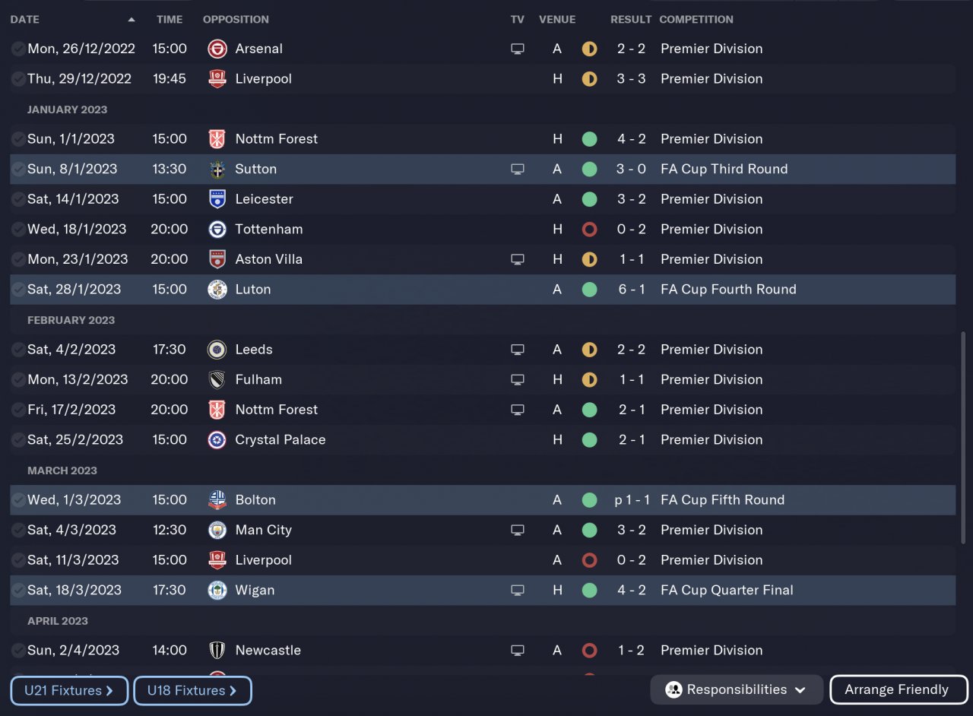Click TV broadcast icon for Aston Villa match
Image resolution: width=973 pixels, height=716 pixels.
518,259
